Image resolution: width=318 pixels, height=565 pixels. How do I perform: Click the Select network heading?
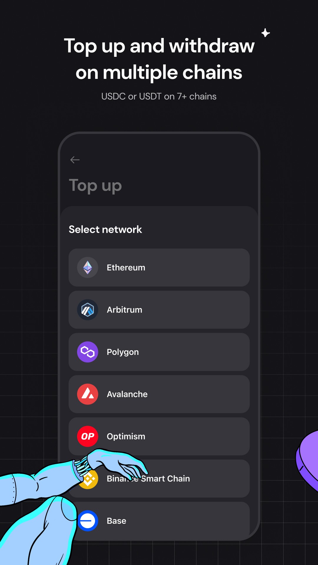[105, 230]
